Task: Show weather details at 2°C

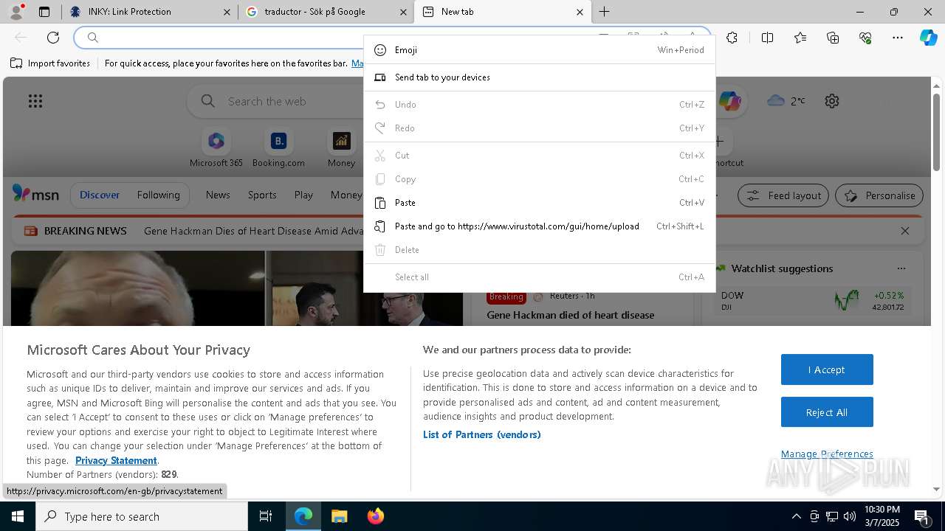Action: click(x=786, y=101)
